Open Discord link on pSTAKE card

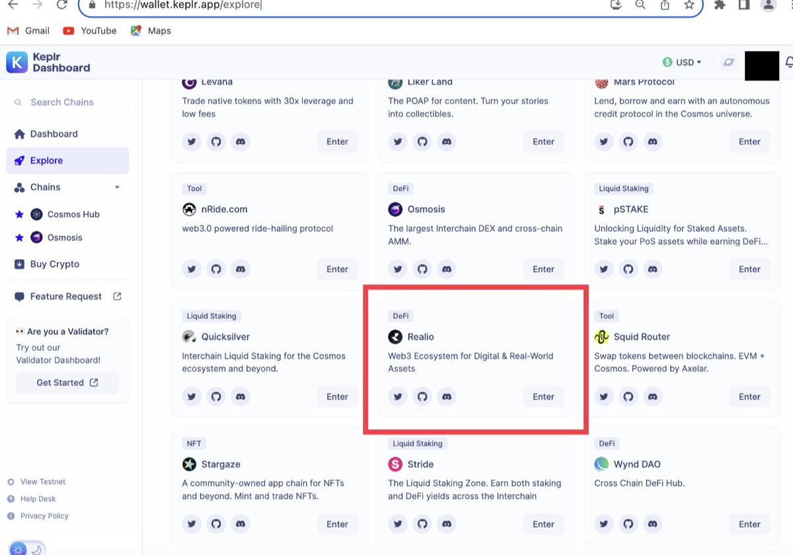click(x=653, y=269)
